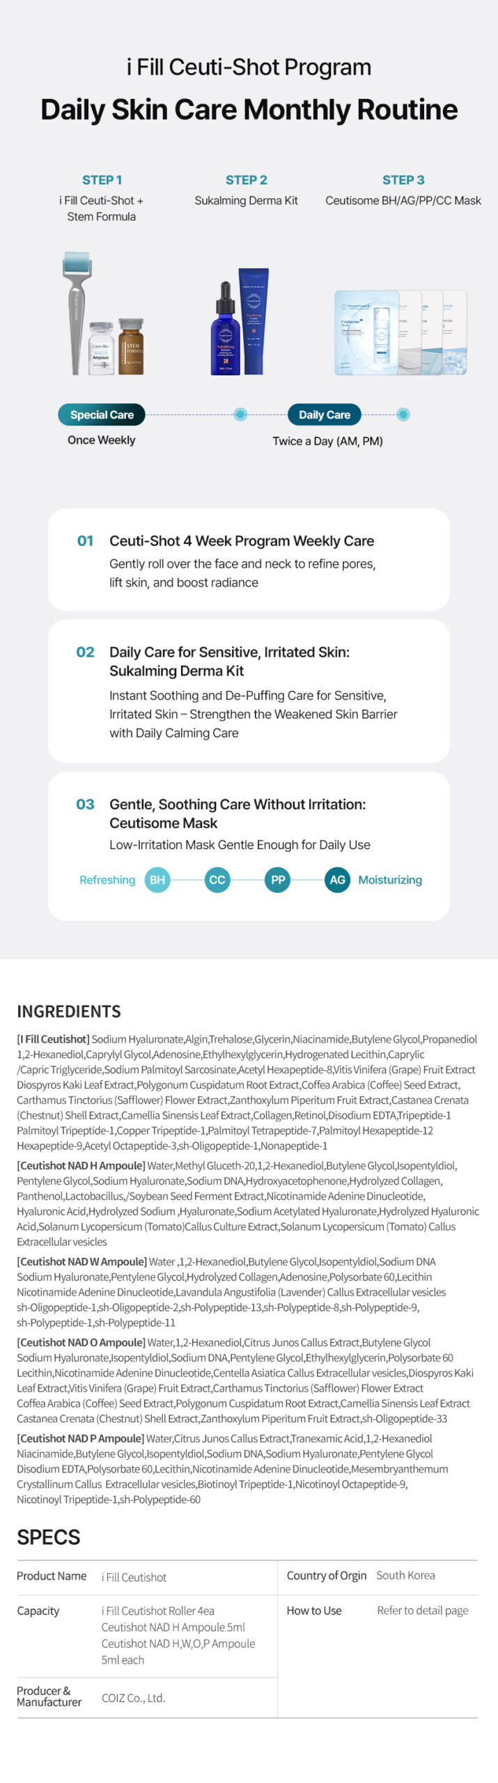
Task: Click the 02 Sukalming Derma Kit card title
Action: click(229, 661)
